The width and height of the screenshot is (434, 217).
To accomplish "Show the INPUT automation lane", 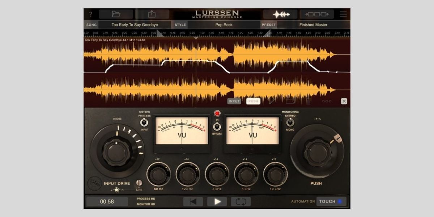I will coord(234,101).
